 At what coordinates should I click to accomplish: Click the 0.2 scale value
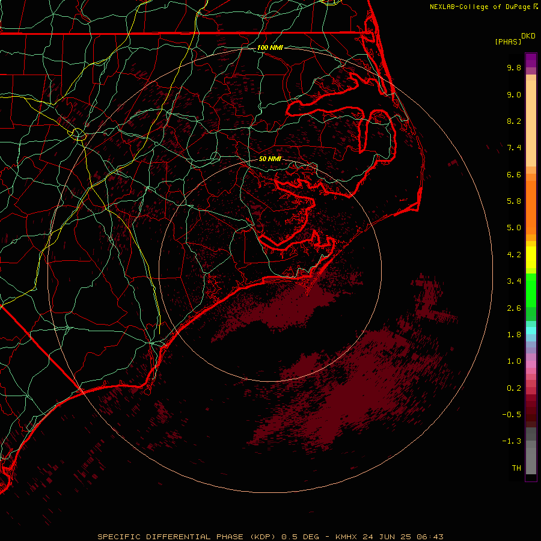click(514, 388)
